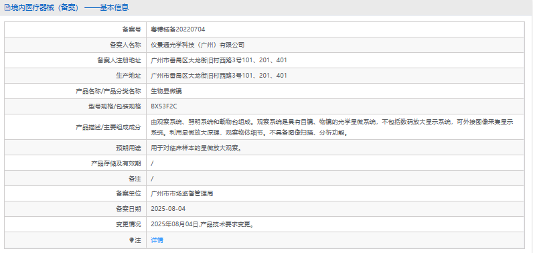Click the 产品描述/主要组成成分 label
The height and width of the screenshot is (253, 533).
tap(108, 127)
